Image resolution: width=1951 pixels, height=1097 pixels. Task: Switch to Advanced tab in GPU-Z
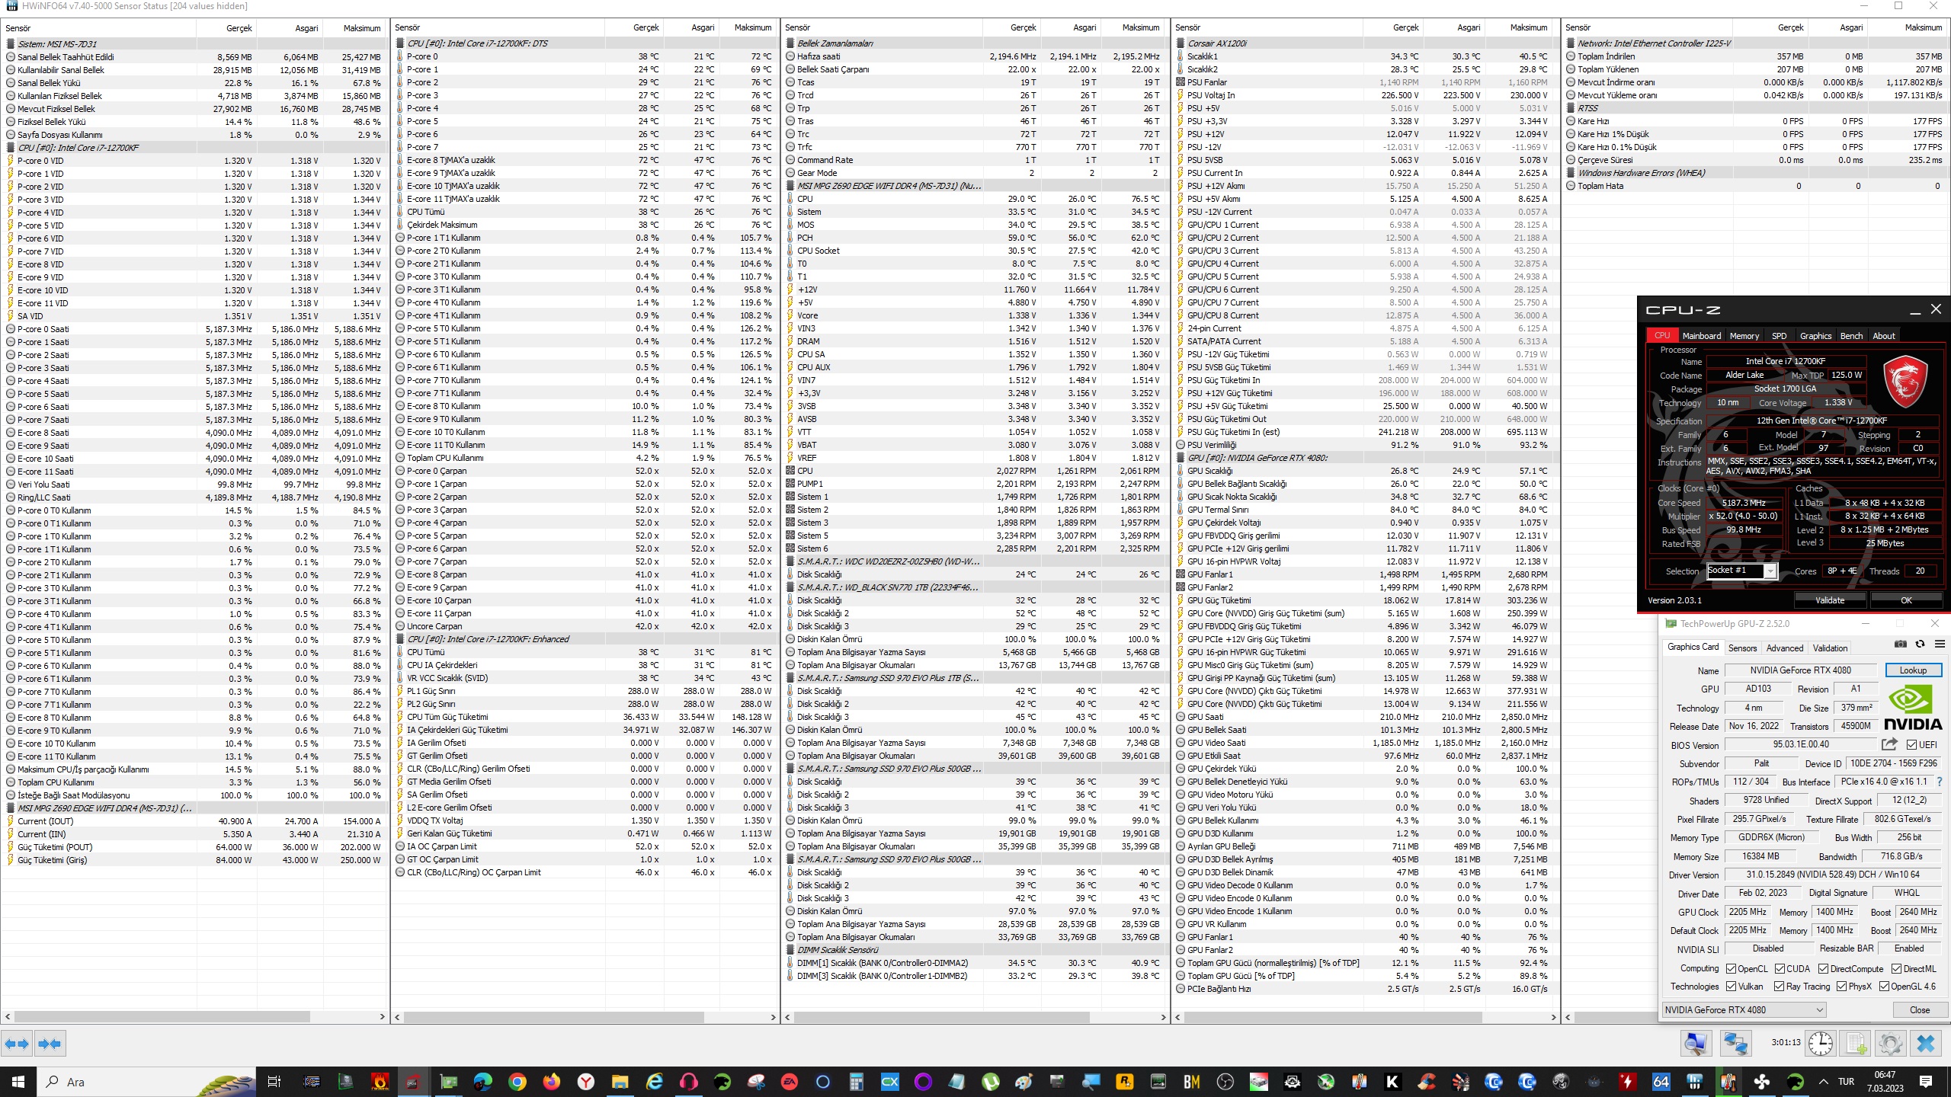(1785, 648)
